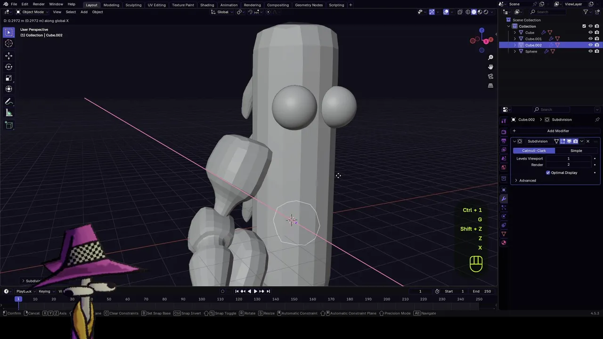The image size is (603, 339).
Task: Select wireframe viewport shading mode
Action: (x=468, y=12)
